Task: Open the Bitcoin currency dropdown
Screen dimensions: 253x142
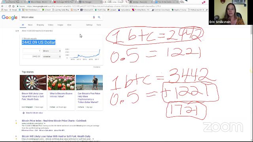Action: (52, 51)
